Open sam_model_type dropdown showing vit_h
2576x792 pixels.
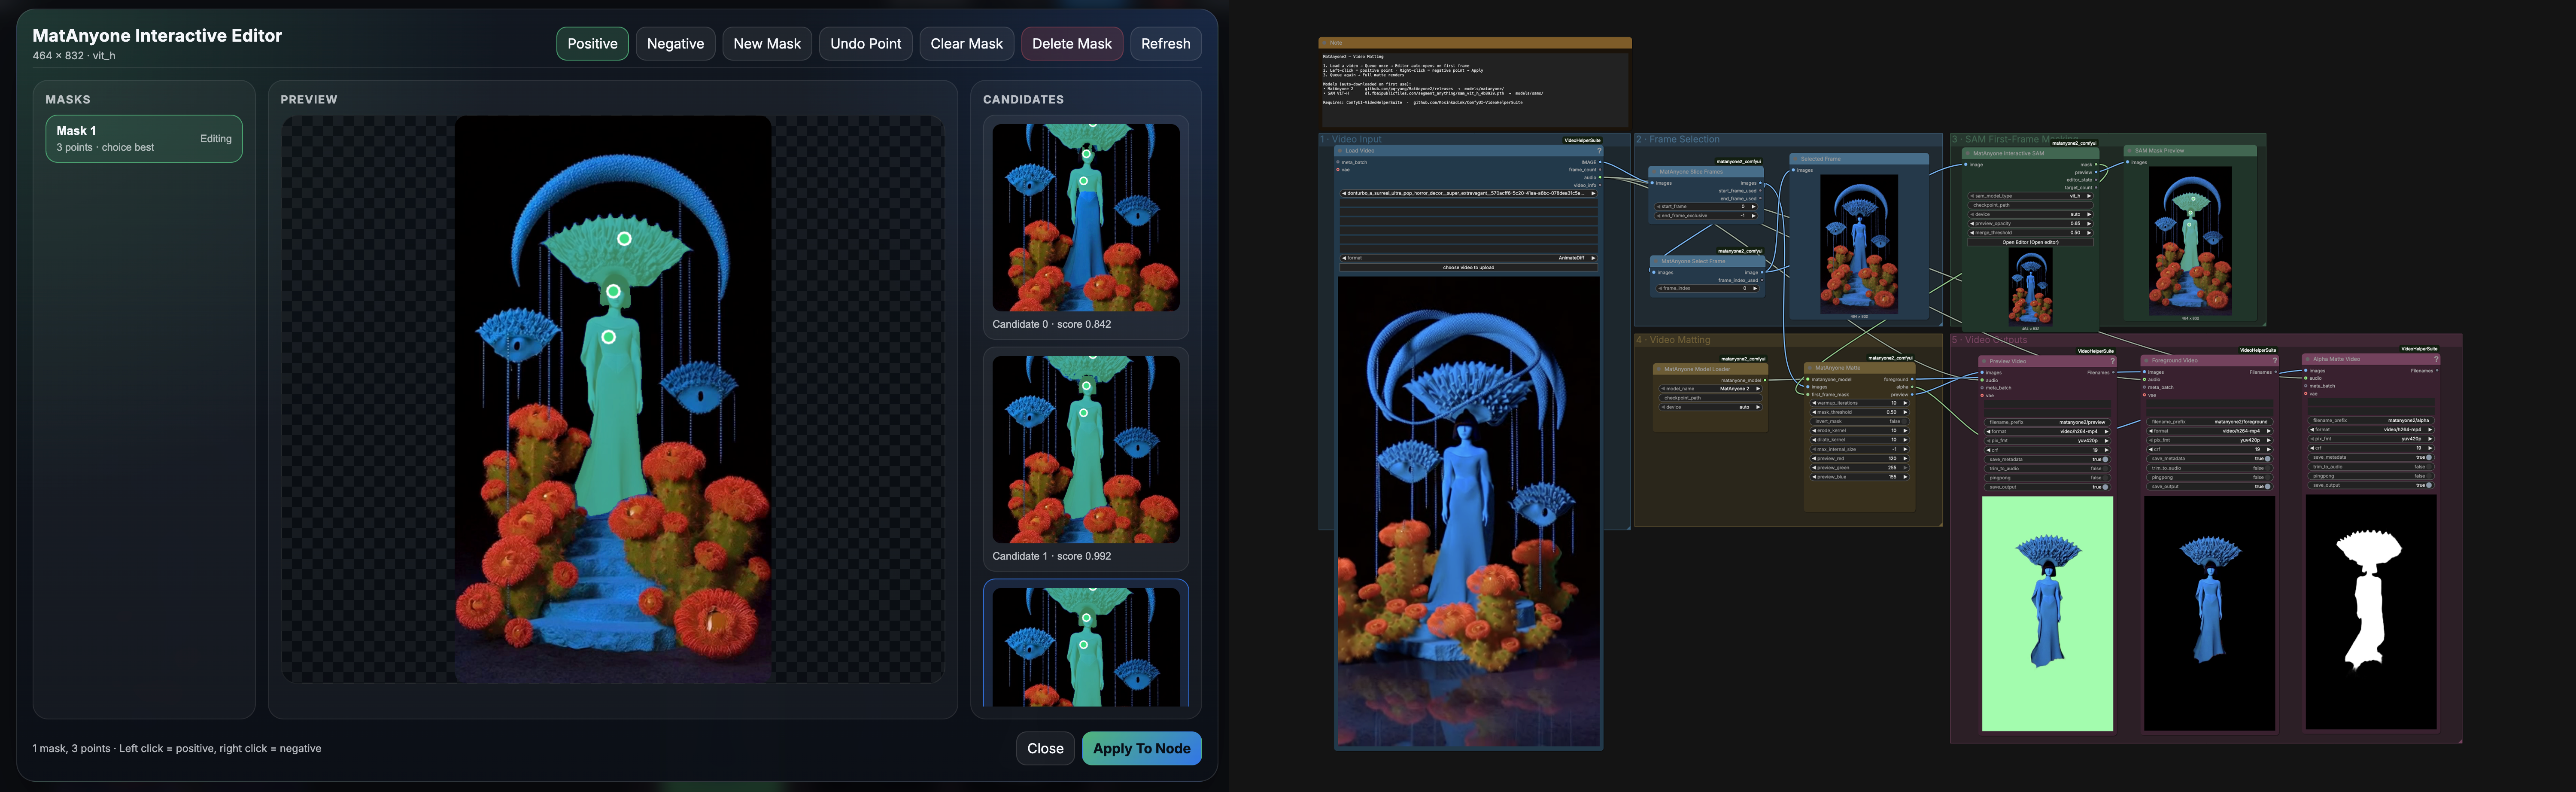[x=2031, y=196]
